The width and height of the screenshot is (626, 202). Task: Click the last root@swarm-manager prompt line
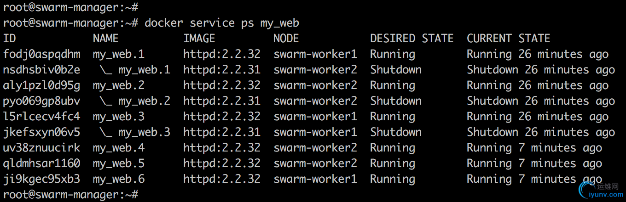[71, 195]
